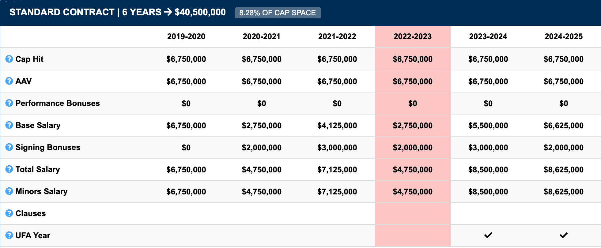Click the question mark icon next to AAV

click(x=9, y=81)
